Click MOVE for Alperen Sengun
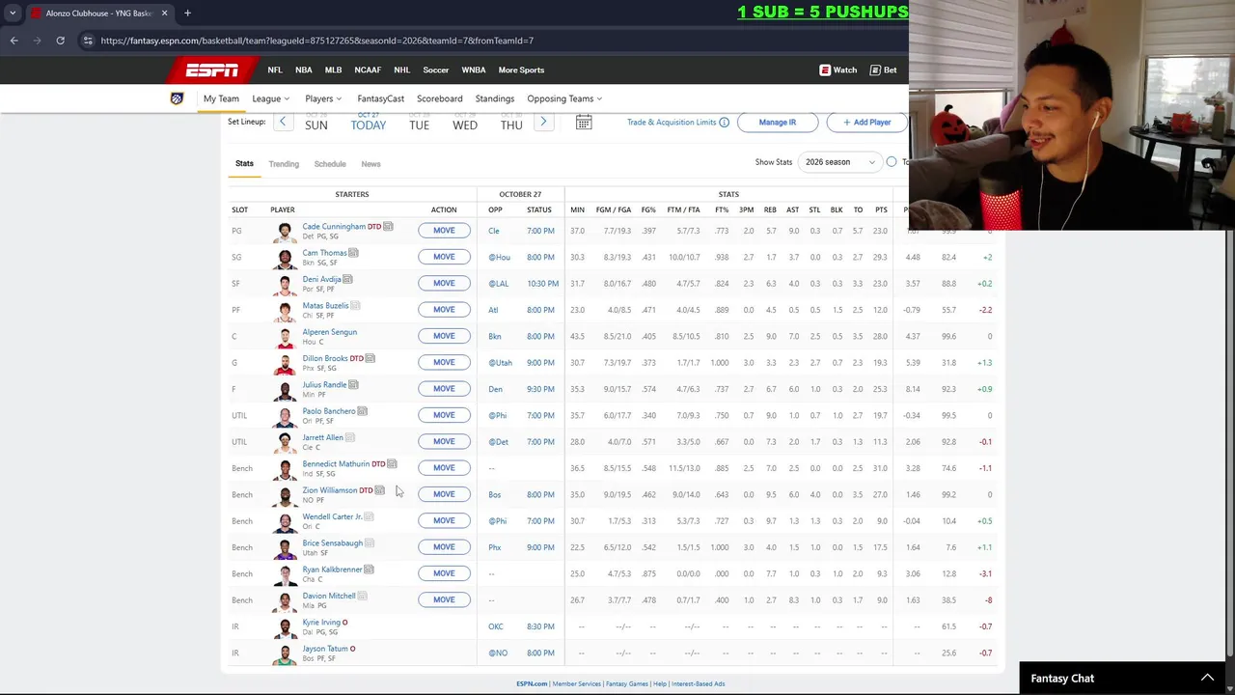1235x695 pixels. 444,336
